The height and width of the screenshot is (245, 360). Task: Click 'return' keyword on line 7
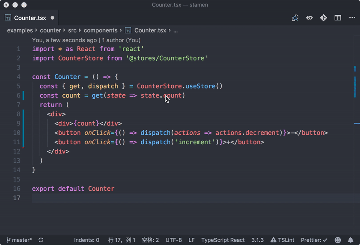point(51,105)
